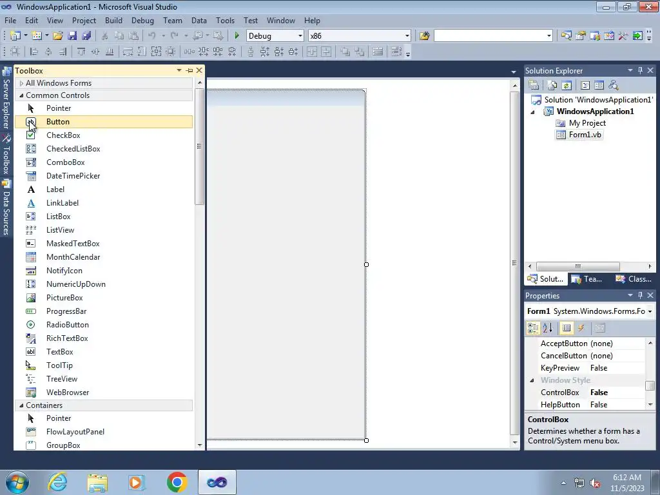Image resolution: width=660 pixels, height=495 pixels.
Task: Open the x86 platform dropdown
Action: coord(407,36)
